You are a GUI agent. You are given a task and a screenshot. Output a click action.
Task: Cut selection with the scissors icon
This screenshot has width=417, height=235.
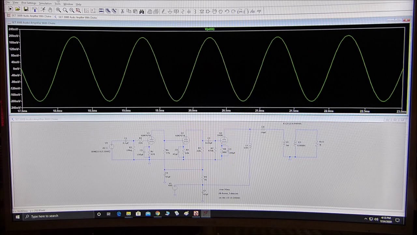click(x=122, y=11)
